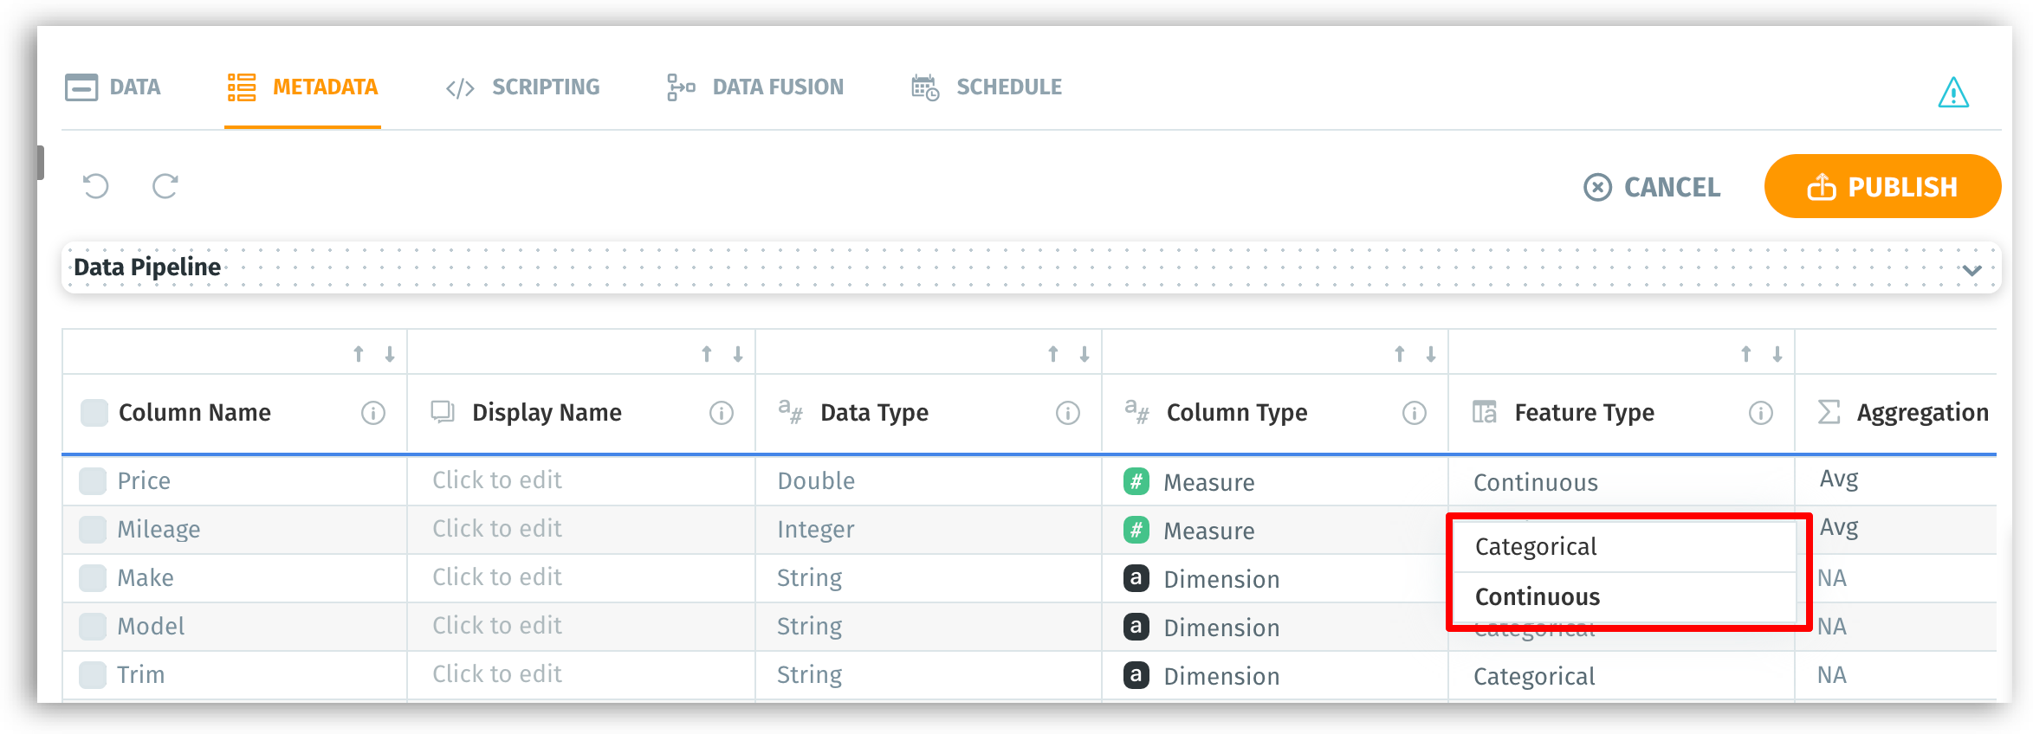
Task: Sort Column Type ascending with up arrow
Action: [x=1400, y=354]
